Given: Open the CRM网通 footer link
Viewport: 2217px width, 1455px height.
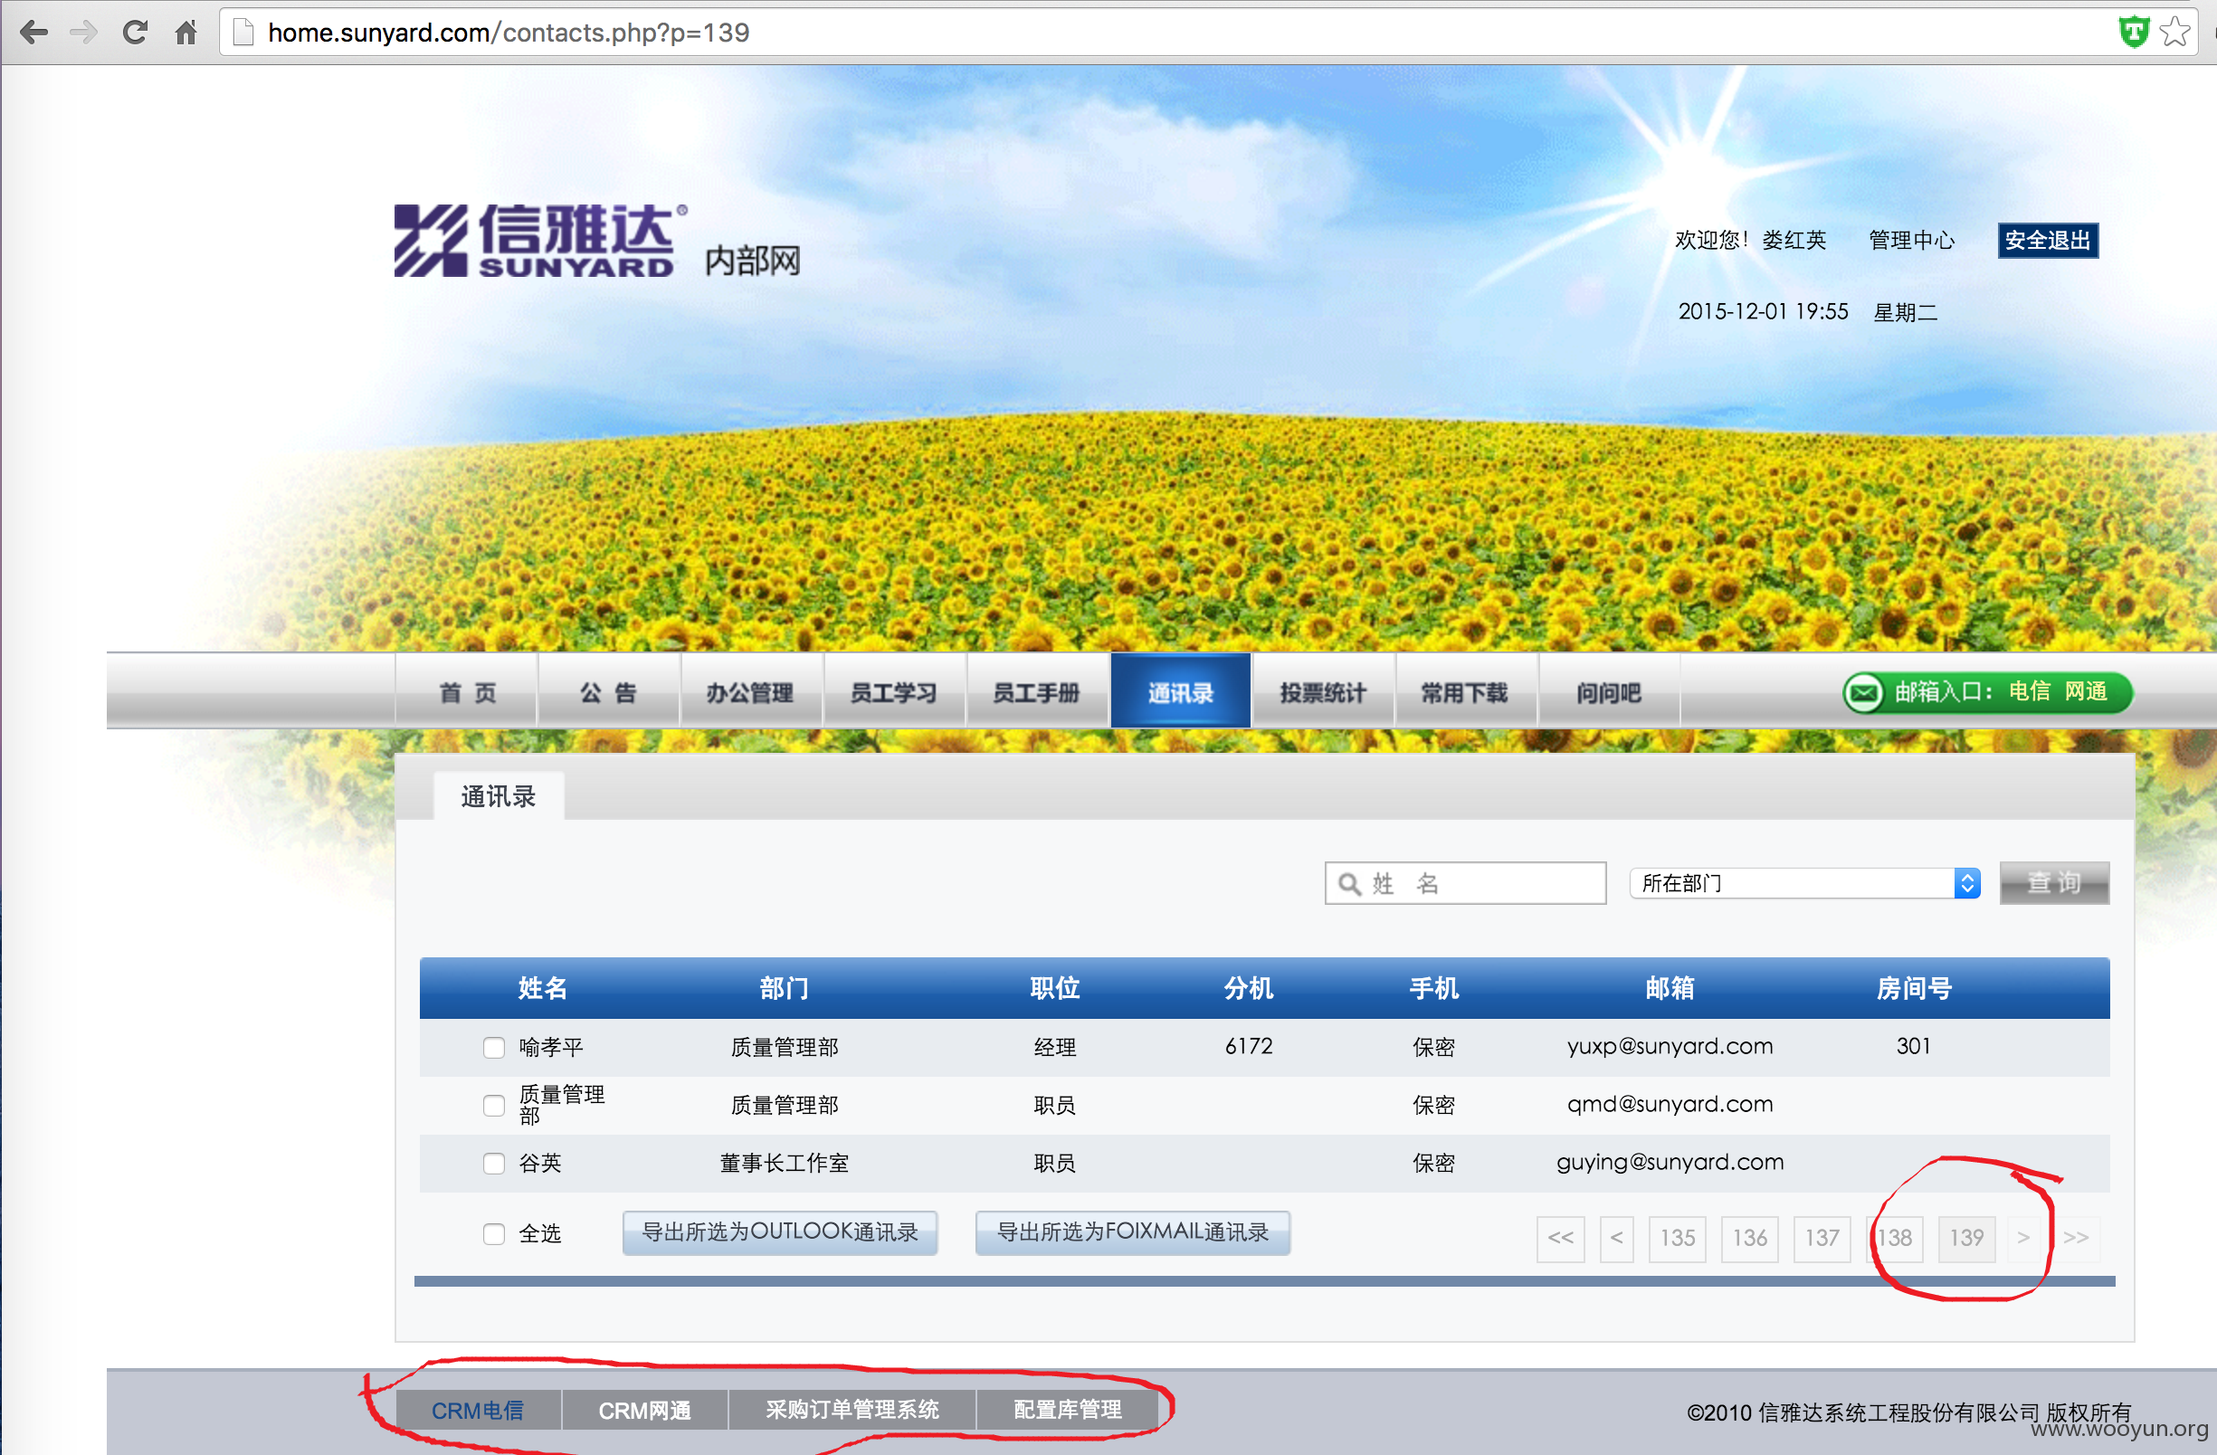Looking at the screenshot, I should coord(644,1411).
